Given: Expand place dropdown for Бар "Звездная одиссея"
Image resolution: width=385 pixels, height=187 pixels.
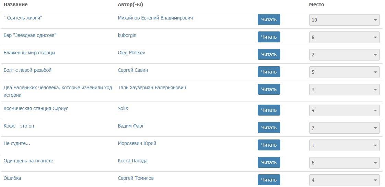Looking at the screenshot, I should [344, 37].
